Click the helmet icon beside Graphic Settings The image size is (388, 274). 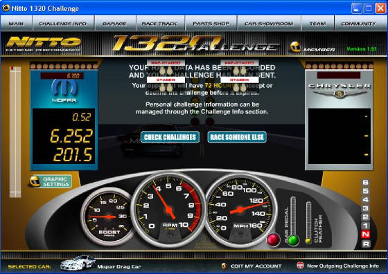click(x=35, y=181)
